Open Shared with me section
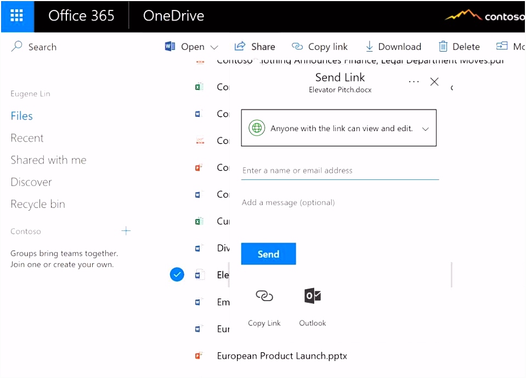 tap(49, 160)
